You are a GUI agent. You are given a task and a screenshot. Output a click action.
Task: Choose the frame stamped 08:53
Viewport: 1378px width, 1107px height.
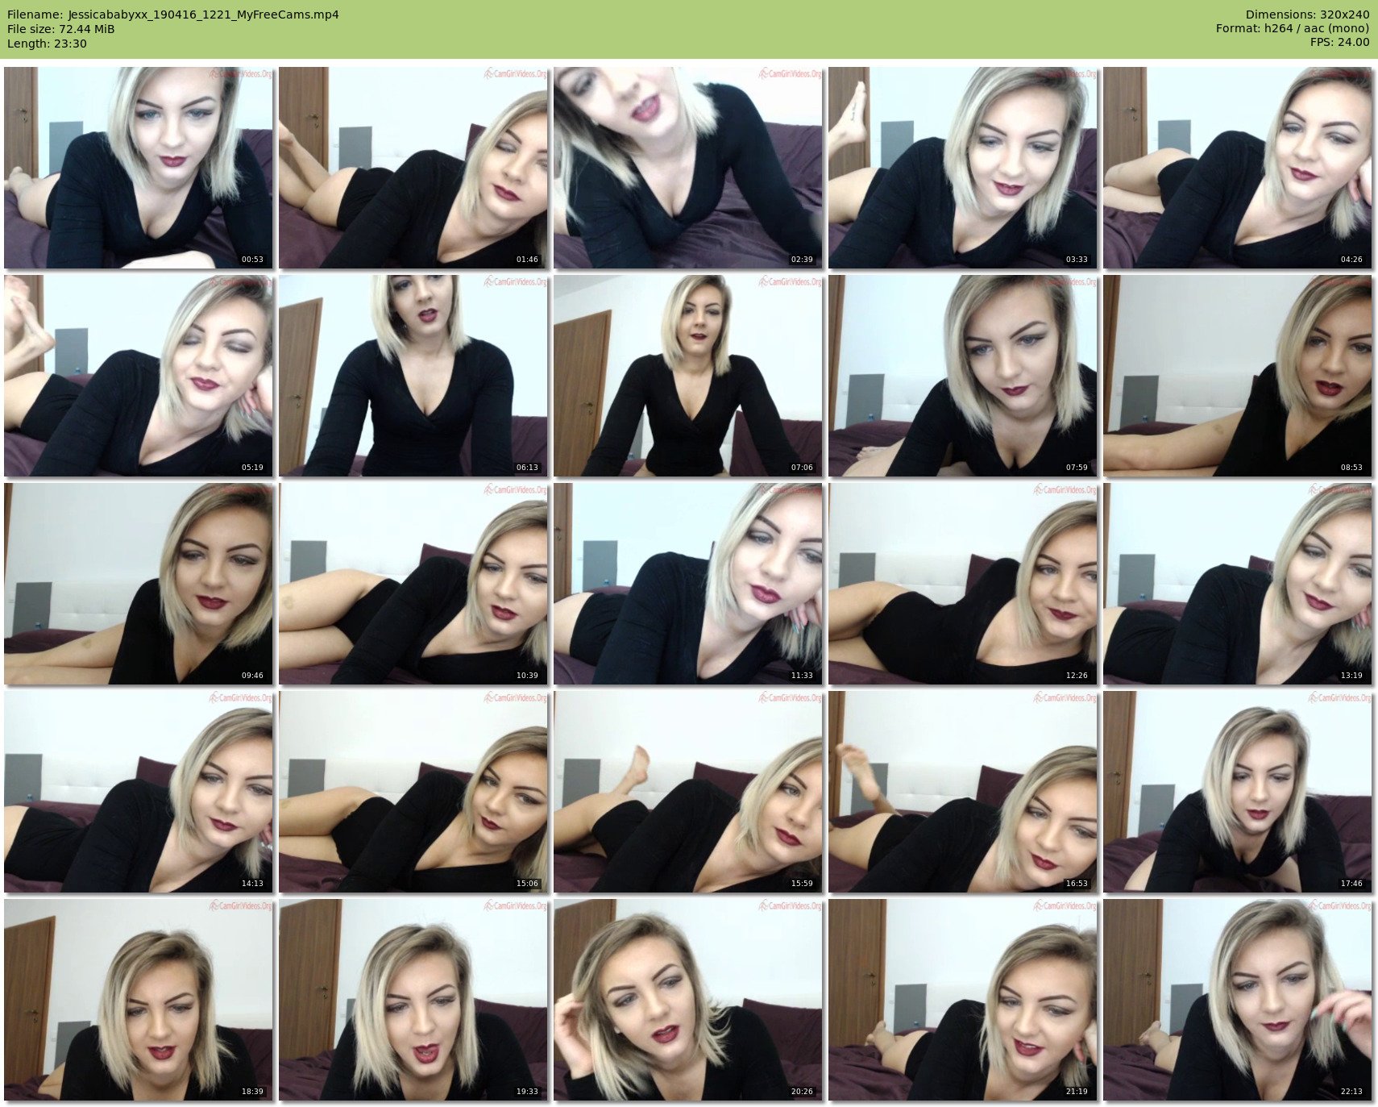1238,376
